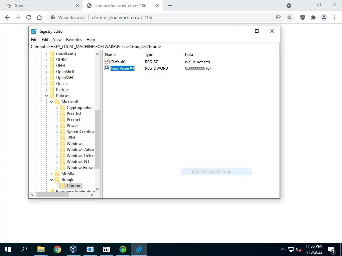Expand the Cryptography key
Viewport: 342px width, 256px height.
(57, 108)
